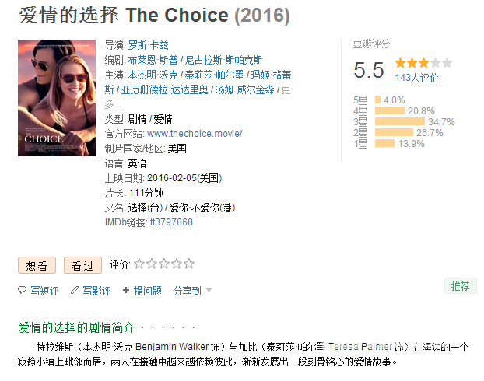The image size is (484, 381).
Task: Click the 写影评 pencil icon
Action: click(75, 290)
